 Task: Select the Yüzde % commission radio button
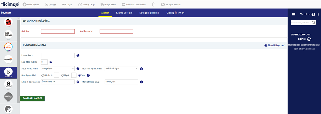pos(43,75)
